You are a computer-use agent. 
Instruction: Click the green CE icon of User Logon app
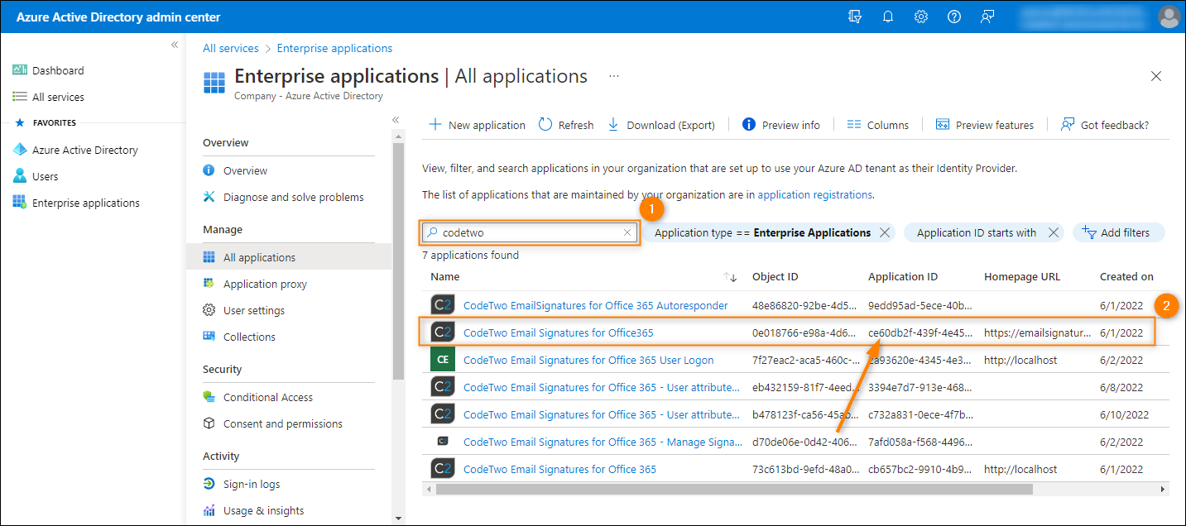click(443, 360)
